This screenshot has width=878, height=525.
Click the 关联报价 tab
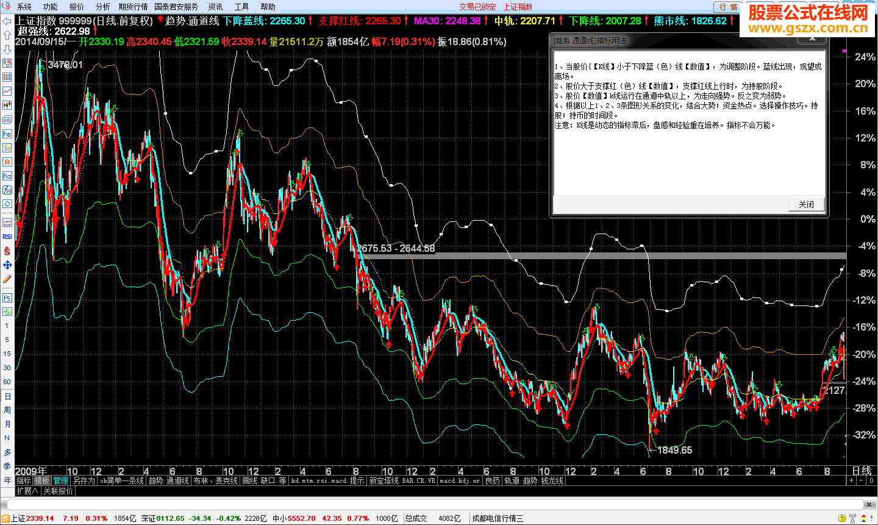[x=58, y=491]
